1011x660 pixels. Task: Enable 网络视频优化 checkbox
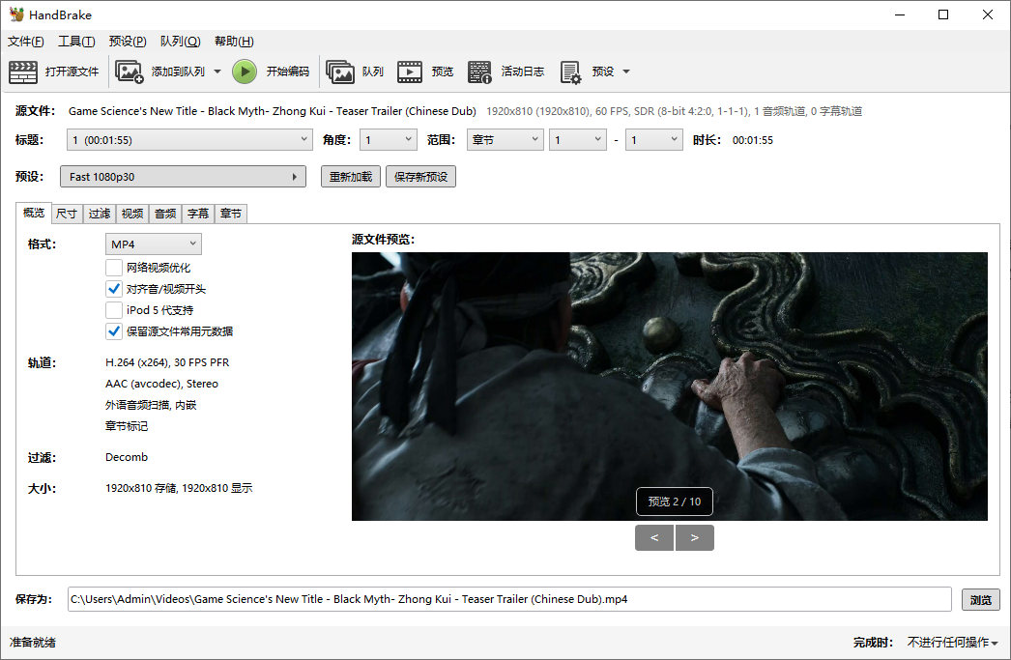pyautogui.click(x=114, y=267)
